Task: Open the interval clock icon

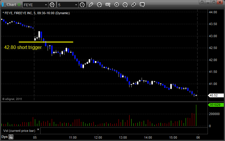Action: [82, 5]
